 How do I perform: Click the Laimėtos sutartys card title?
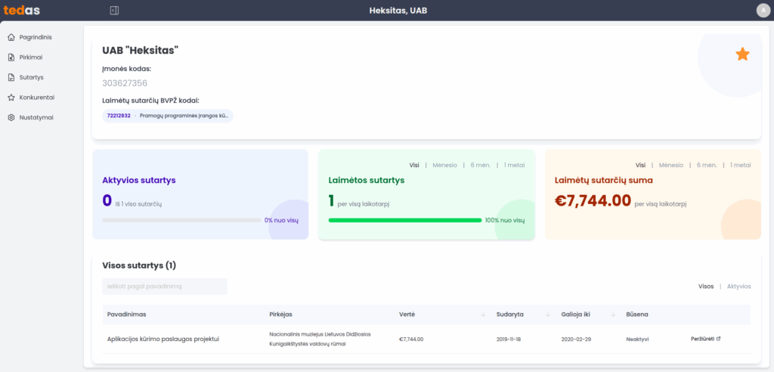(367, 180)
